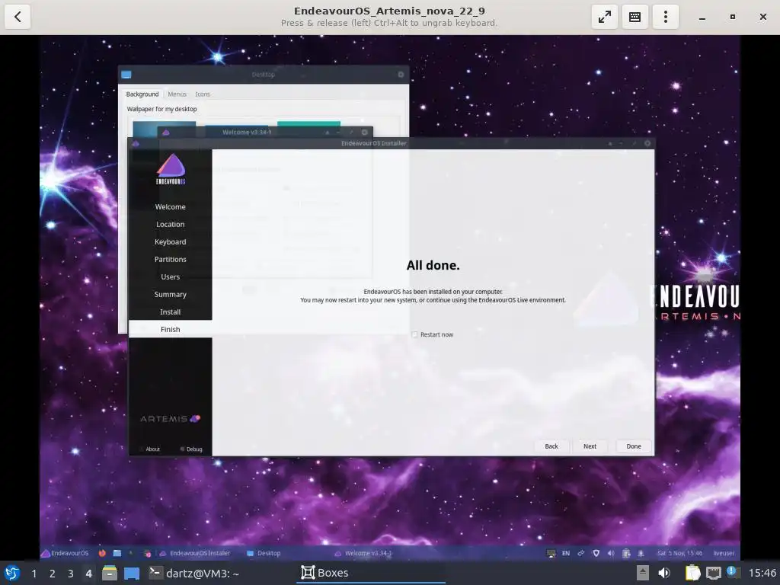The width and height of the screenshot is (780, 585).
Task: Show host desktop via blue panel icon
Action: click(x=132, y=573)
